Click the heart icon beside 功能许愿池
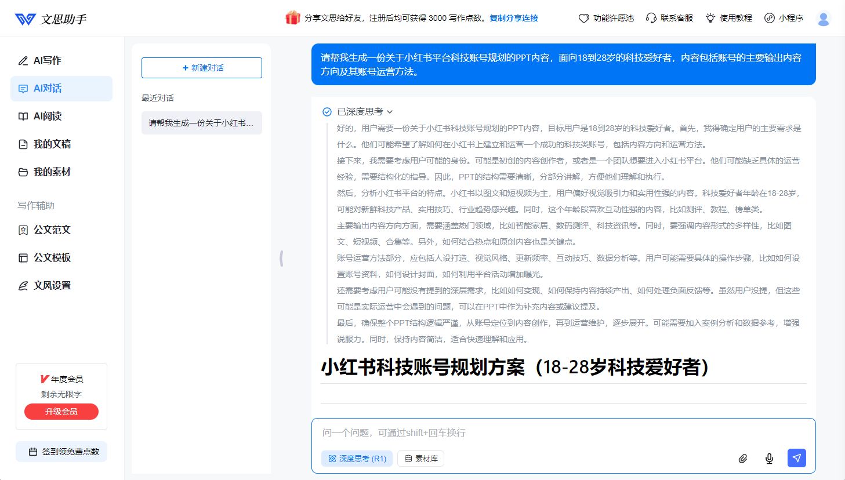Screen dimensions: 845x480 pos(584,19)
